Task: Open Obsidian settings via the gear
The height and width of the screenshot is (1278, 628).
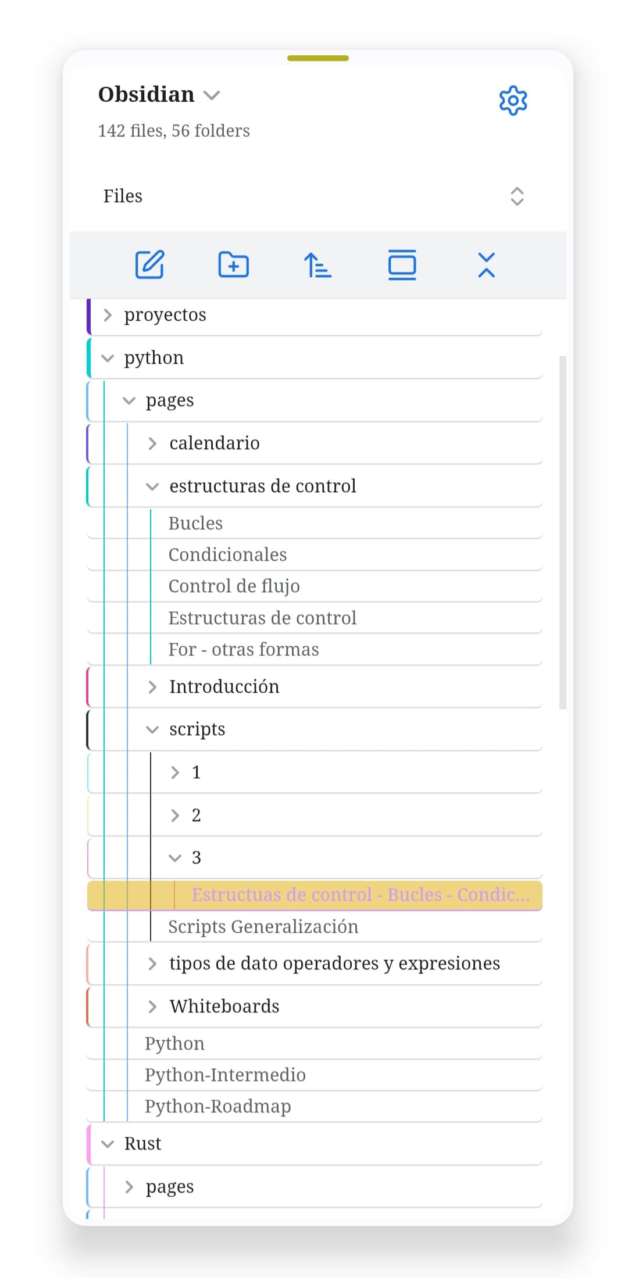Action: tap(513, 100)
